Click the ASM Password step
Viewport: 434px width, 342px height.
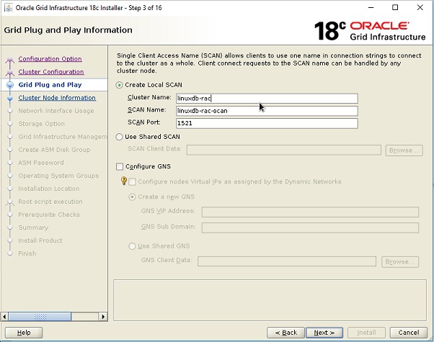tap(41, 163)
